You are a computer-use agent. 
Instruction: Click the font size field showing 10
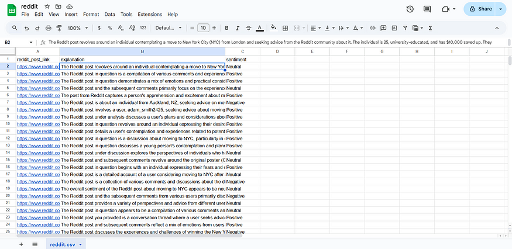point(203,28)
